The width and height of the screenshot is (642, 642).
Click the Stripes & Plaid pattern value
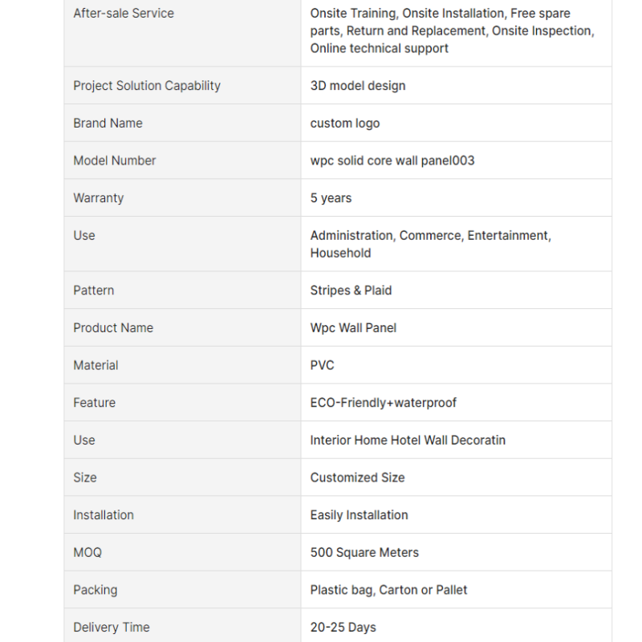click(351, 291)
